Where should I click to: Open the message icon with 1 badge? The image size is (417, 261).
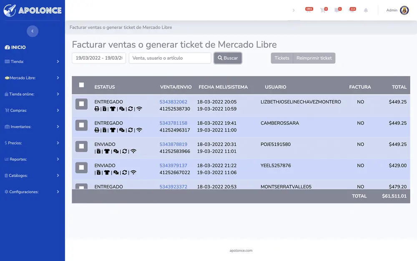(337, 10)
